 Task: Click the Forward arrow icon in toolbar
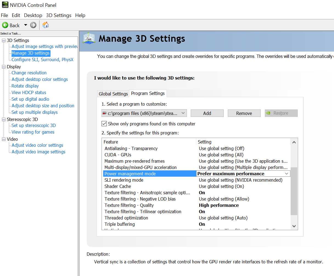[33, 25]
